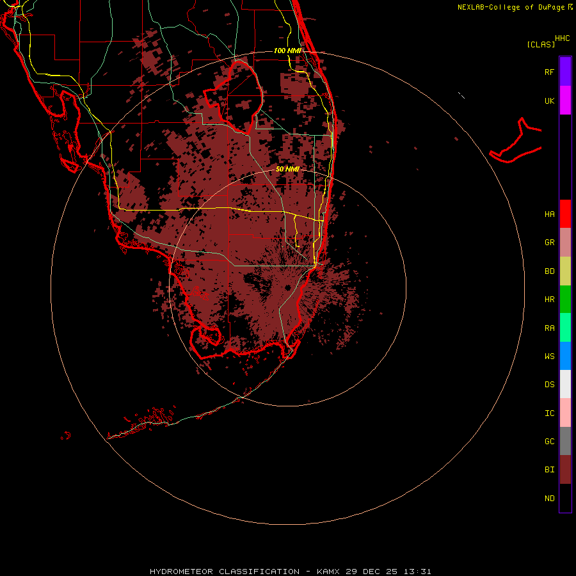This screenshot has width=576, height=576.
Task: Click the RA legend label
Action: [549, 328]
